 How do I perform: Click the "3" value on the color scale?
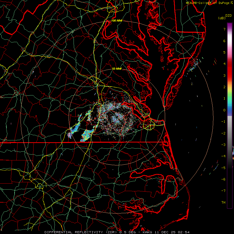(x=224, y=75)
